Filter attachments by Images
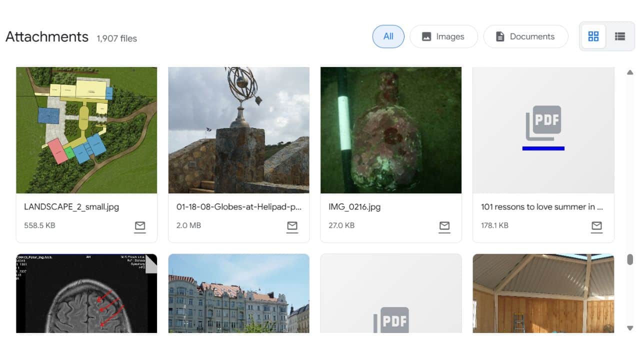The width and height of the screenshot is (640, 360). 443,36
